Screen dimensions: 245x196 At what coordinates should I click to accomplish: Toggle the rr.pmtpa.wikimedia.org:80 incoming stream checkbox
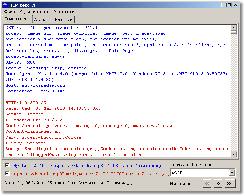pos(7,173)
